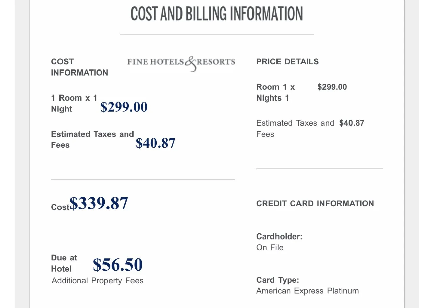
Task: Click the Fine Hotels & Resorts logo
Action: [x=181, y=63]
